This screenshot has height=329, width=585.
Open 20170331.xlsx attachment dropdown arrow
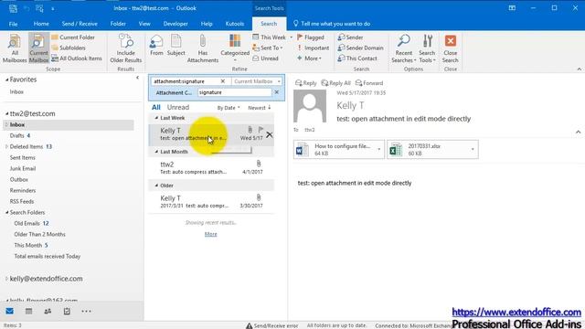pos(473,149)
